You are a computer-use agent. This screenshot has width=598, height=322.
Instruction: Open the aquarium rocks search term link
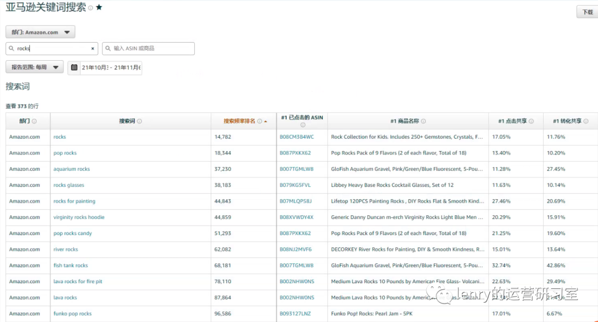pyautogui.click(x=71, y=169)
